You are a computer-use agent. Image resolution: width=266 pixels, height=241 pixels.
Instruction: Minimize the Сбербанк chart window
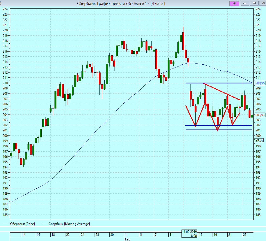(245, 3)
